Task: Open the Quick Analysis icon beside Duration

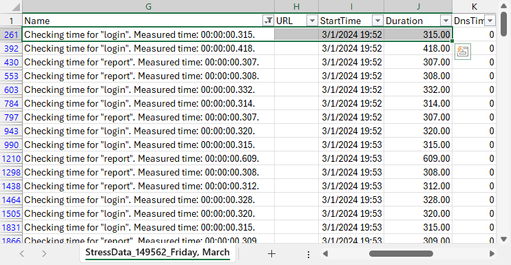Action: tap(463, 52)
